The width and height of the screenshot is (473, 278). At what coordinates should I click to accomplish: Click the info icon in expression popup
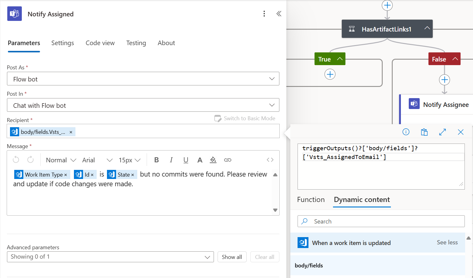(406, 132)
